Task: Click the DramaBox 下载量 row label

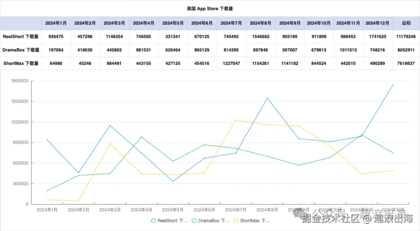Action: tap(21, 50)
